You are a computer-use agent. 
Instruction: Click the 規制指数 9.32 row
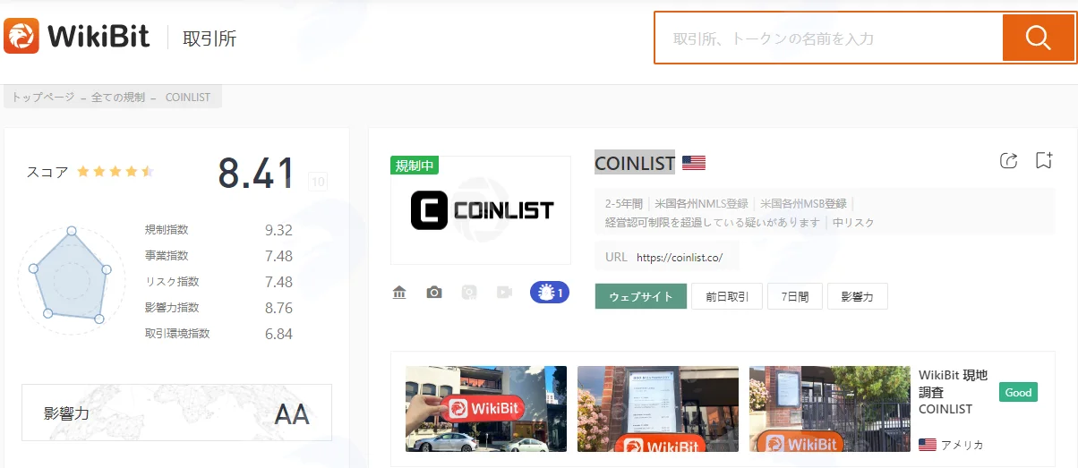tap(218, 230)
